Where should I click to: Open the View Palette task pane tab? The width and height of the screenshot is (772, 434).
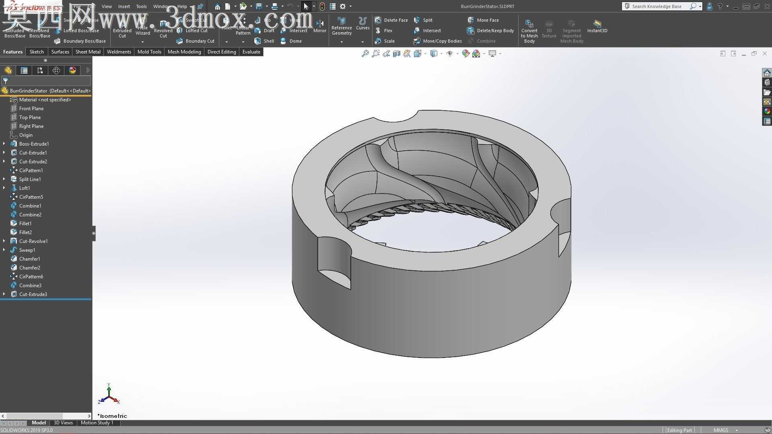(x=767, y=102)
